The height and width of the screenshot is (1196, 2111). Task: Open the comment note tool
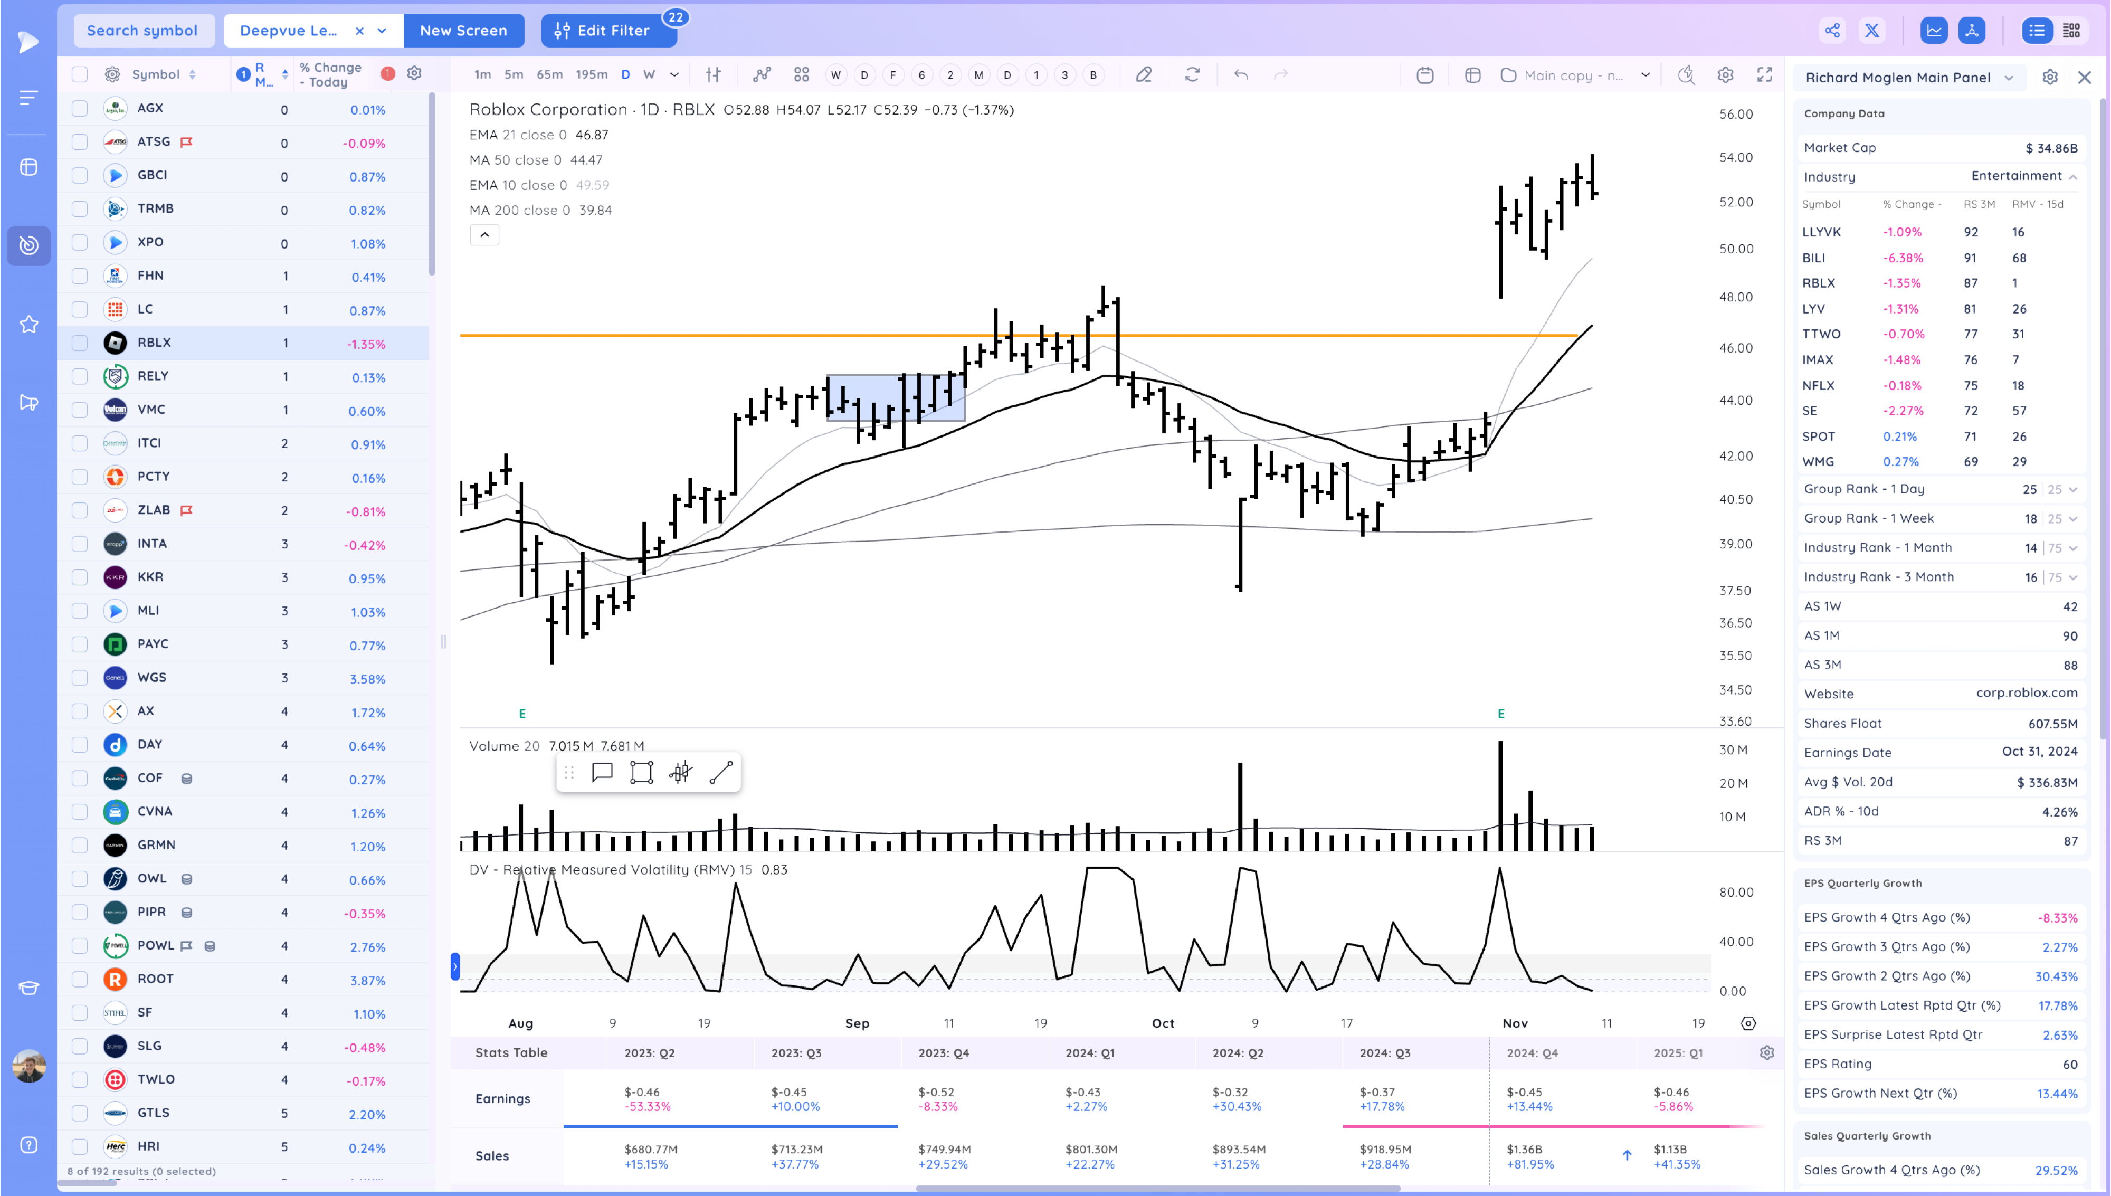602,772
